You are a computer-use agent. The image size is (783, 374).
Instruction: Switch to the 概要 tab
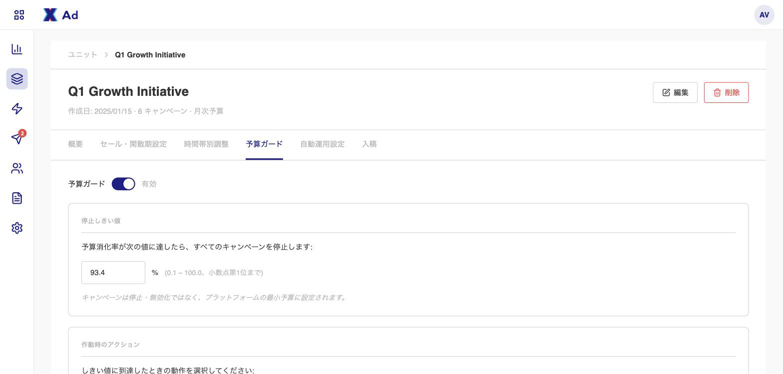coord(75,144)
